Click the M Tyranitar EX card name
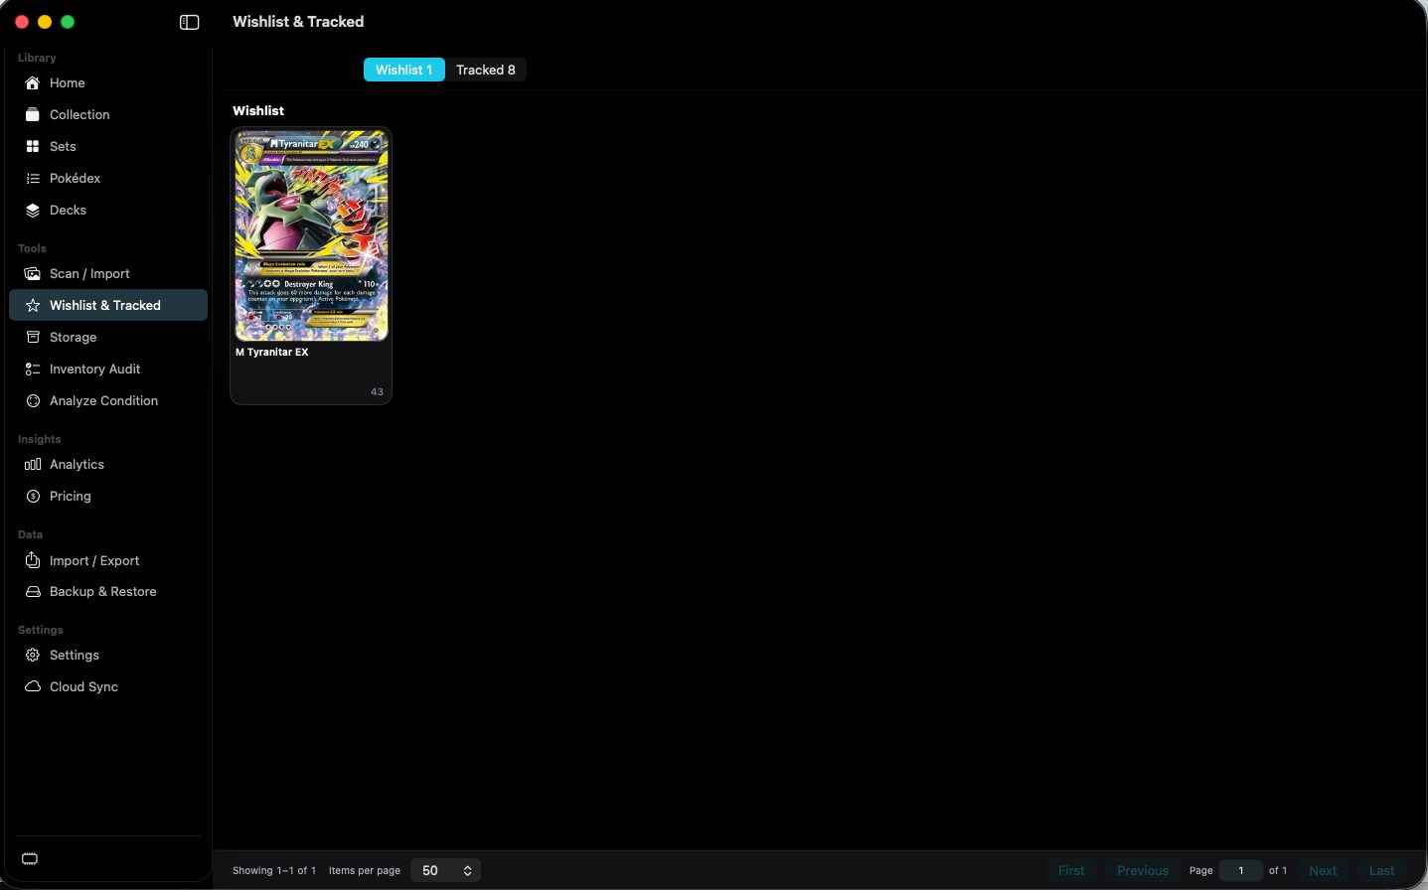1428x890 pixels. tap(271, 352)
